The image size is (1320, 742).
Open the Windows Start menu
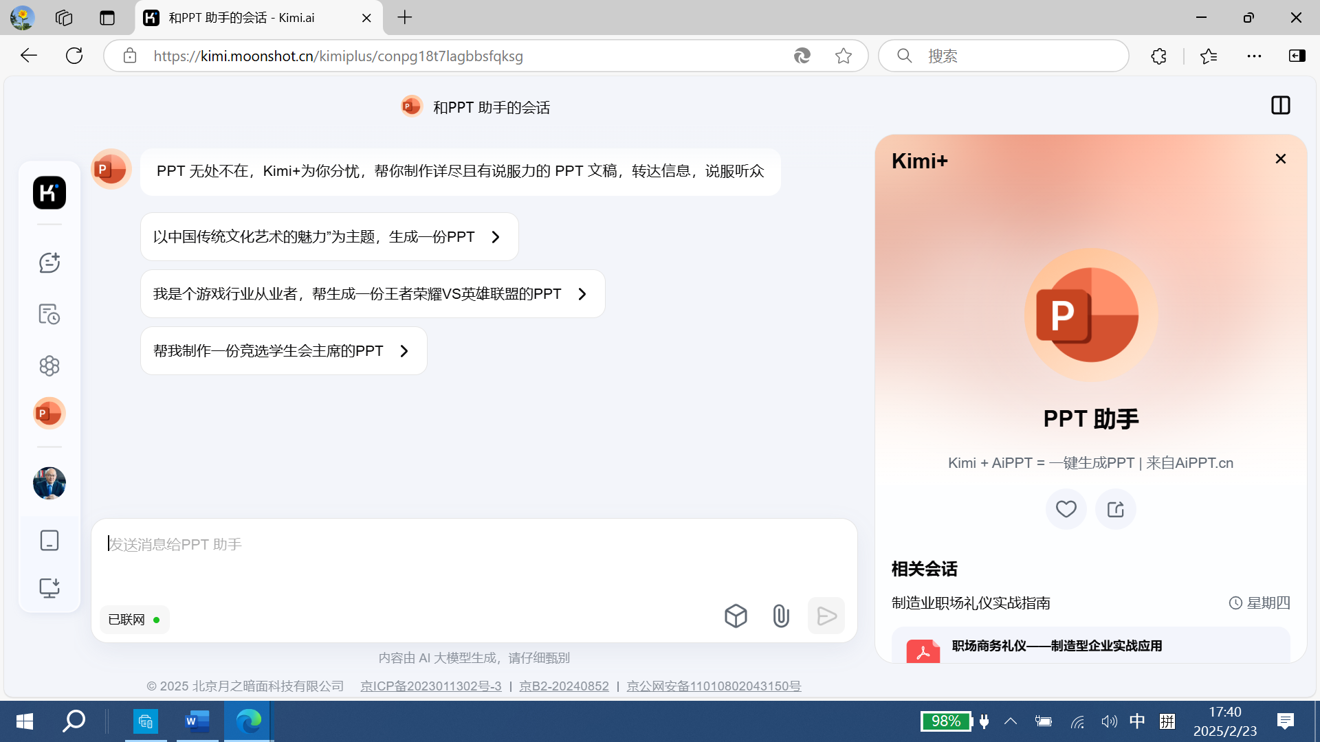tap(25, 721)
